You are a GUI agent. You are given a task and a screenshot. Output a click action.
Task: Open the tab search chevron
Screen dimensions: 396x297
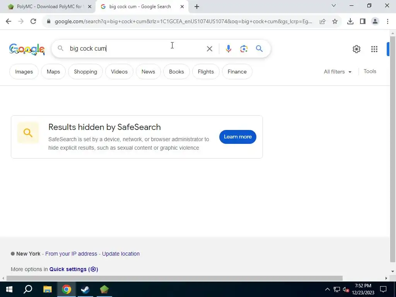tap(334, 5)
